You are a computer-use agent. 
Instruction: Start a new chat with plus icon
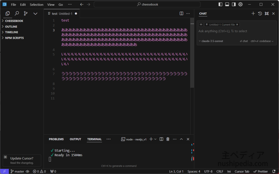(253, 13)
